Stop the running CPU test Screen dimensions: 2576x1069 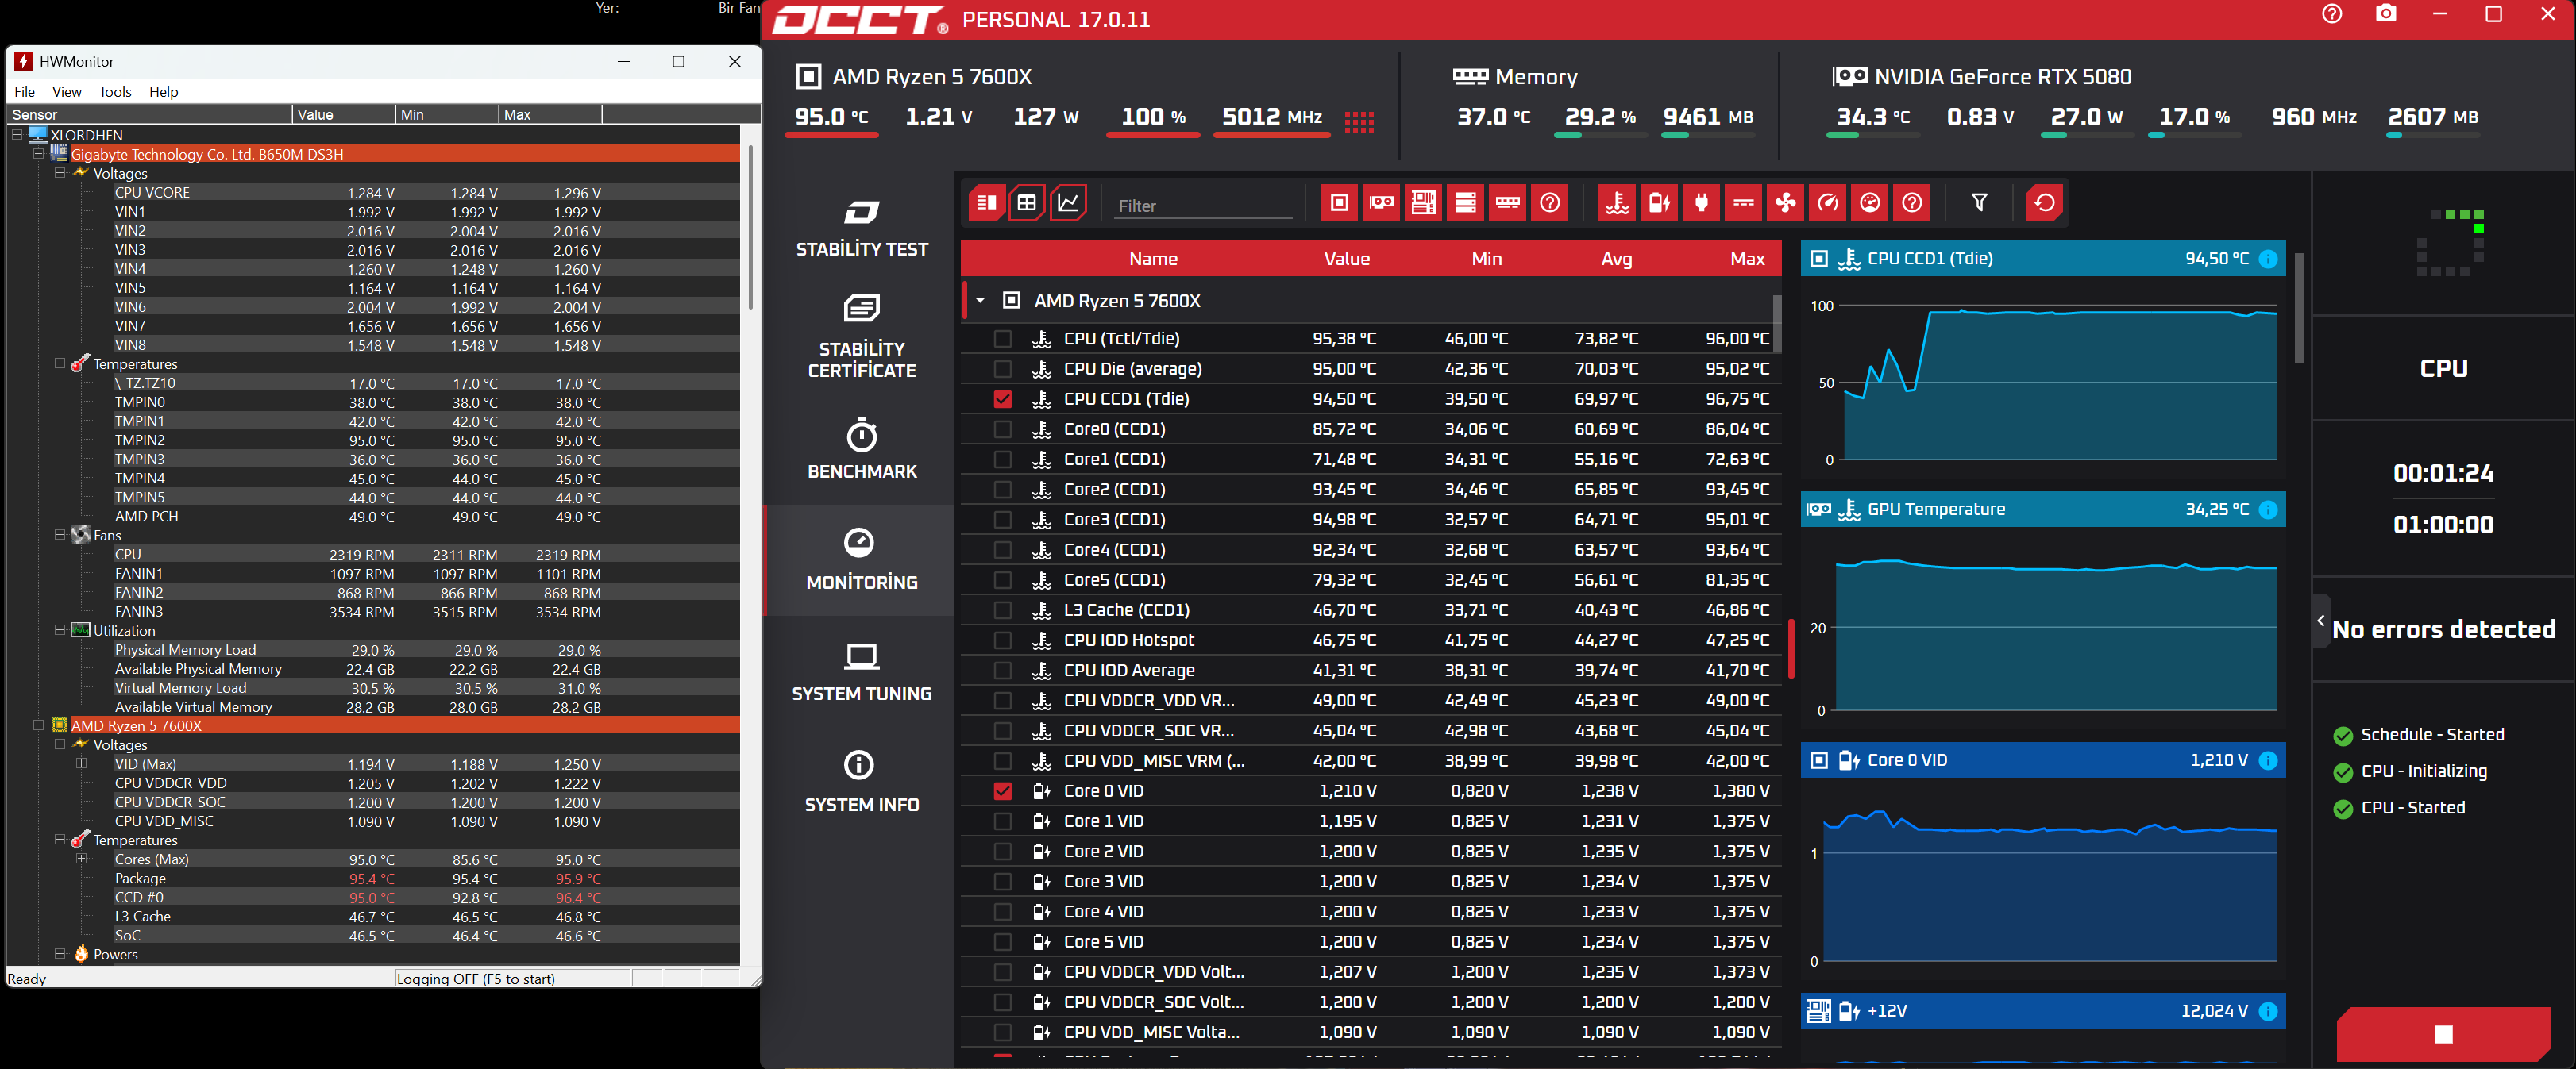2443,1034
